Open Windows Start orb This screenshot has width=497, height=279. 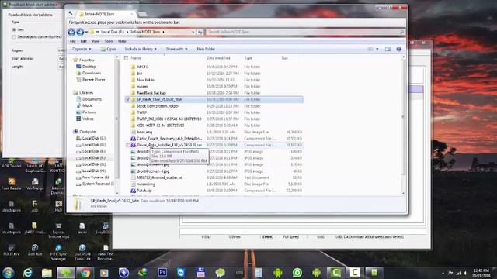(x=9, y=273)
